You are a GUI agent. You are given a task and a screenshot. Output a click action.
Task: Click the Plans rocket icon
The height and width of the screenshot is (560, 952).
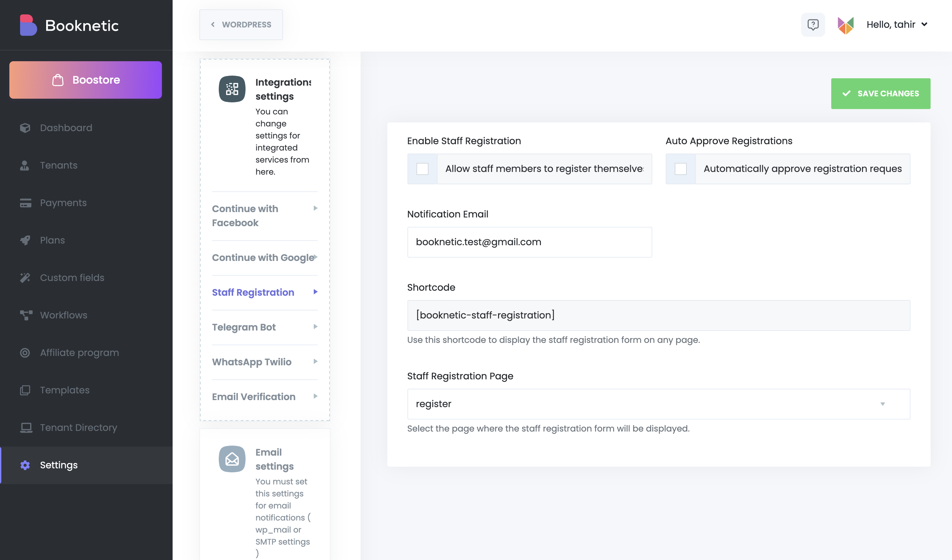25,240
